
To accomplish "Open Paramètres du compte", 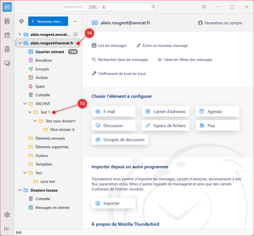I will 220,23.
